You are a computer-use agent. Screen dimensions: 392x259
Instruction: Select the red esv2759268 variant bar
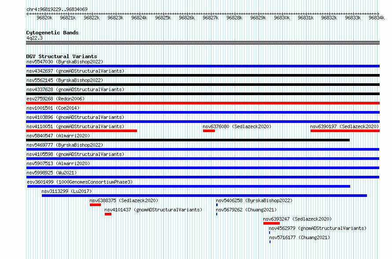[203, 103]
